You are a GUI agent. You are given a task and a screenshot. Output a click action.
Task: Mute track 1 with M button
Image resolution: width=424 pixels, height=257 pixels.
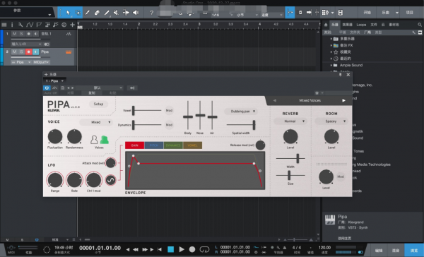(x=14, y=34)
